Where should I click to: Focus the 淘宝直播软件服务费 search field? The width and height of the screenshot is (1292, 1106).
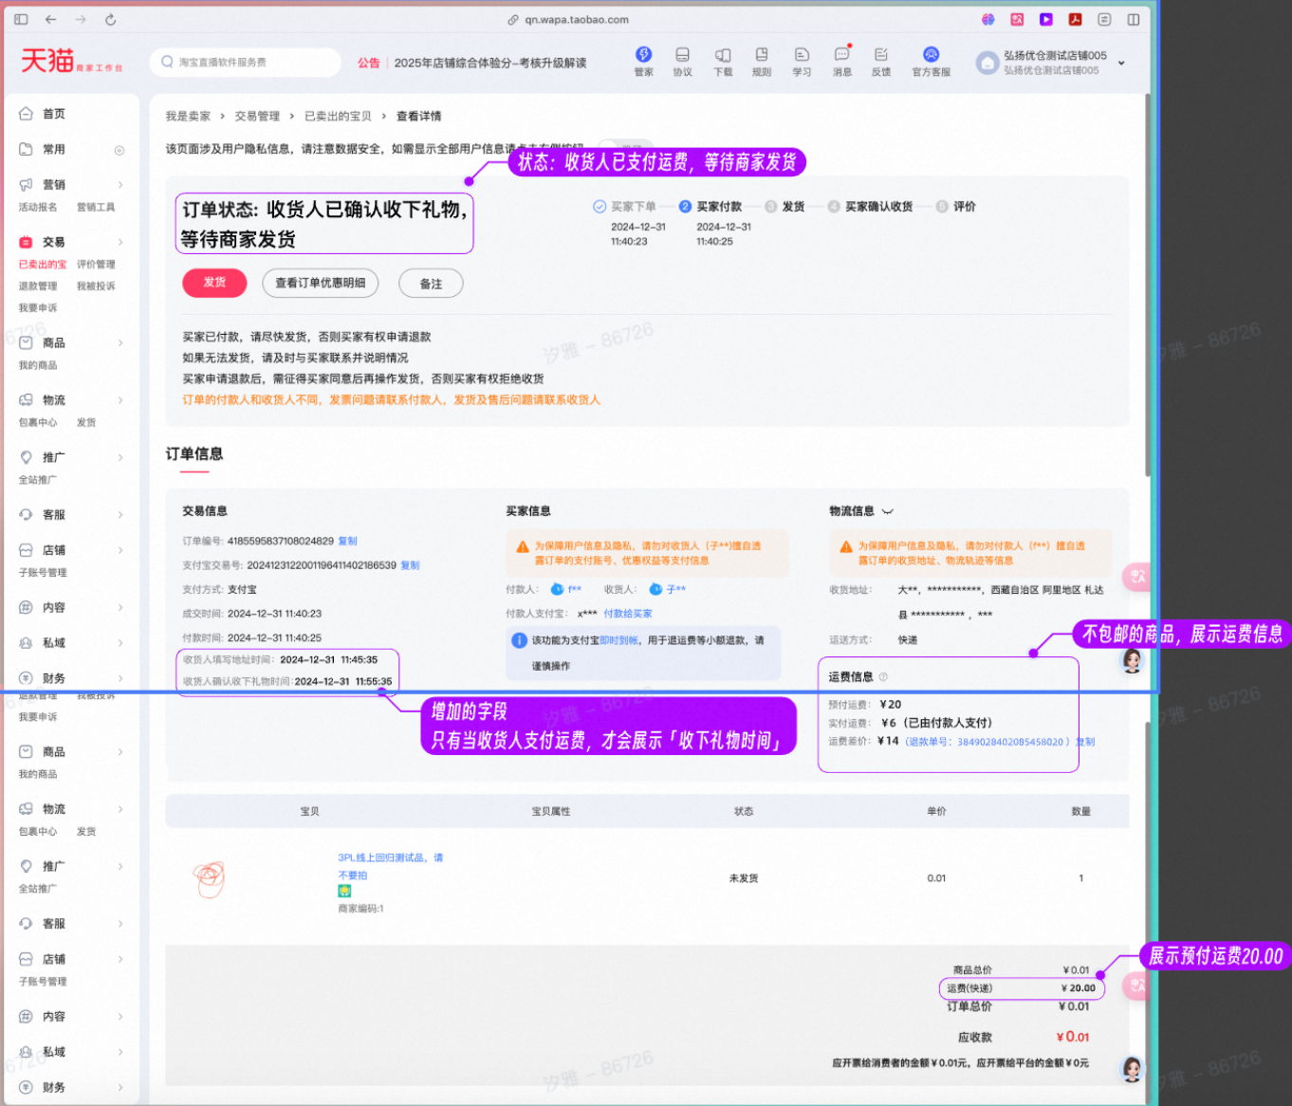pyautogui.click(x=246, y=63)
